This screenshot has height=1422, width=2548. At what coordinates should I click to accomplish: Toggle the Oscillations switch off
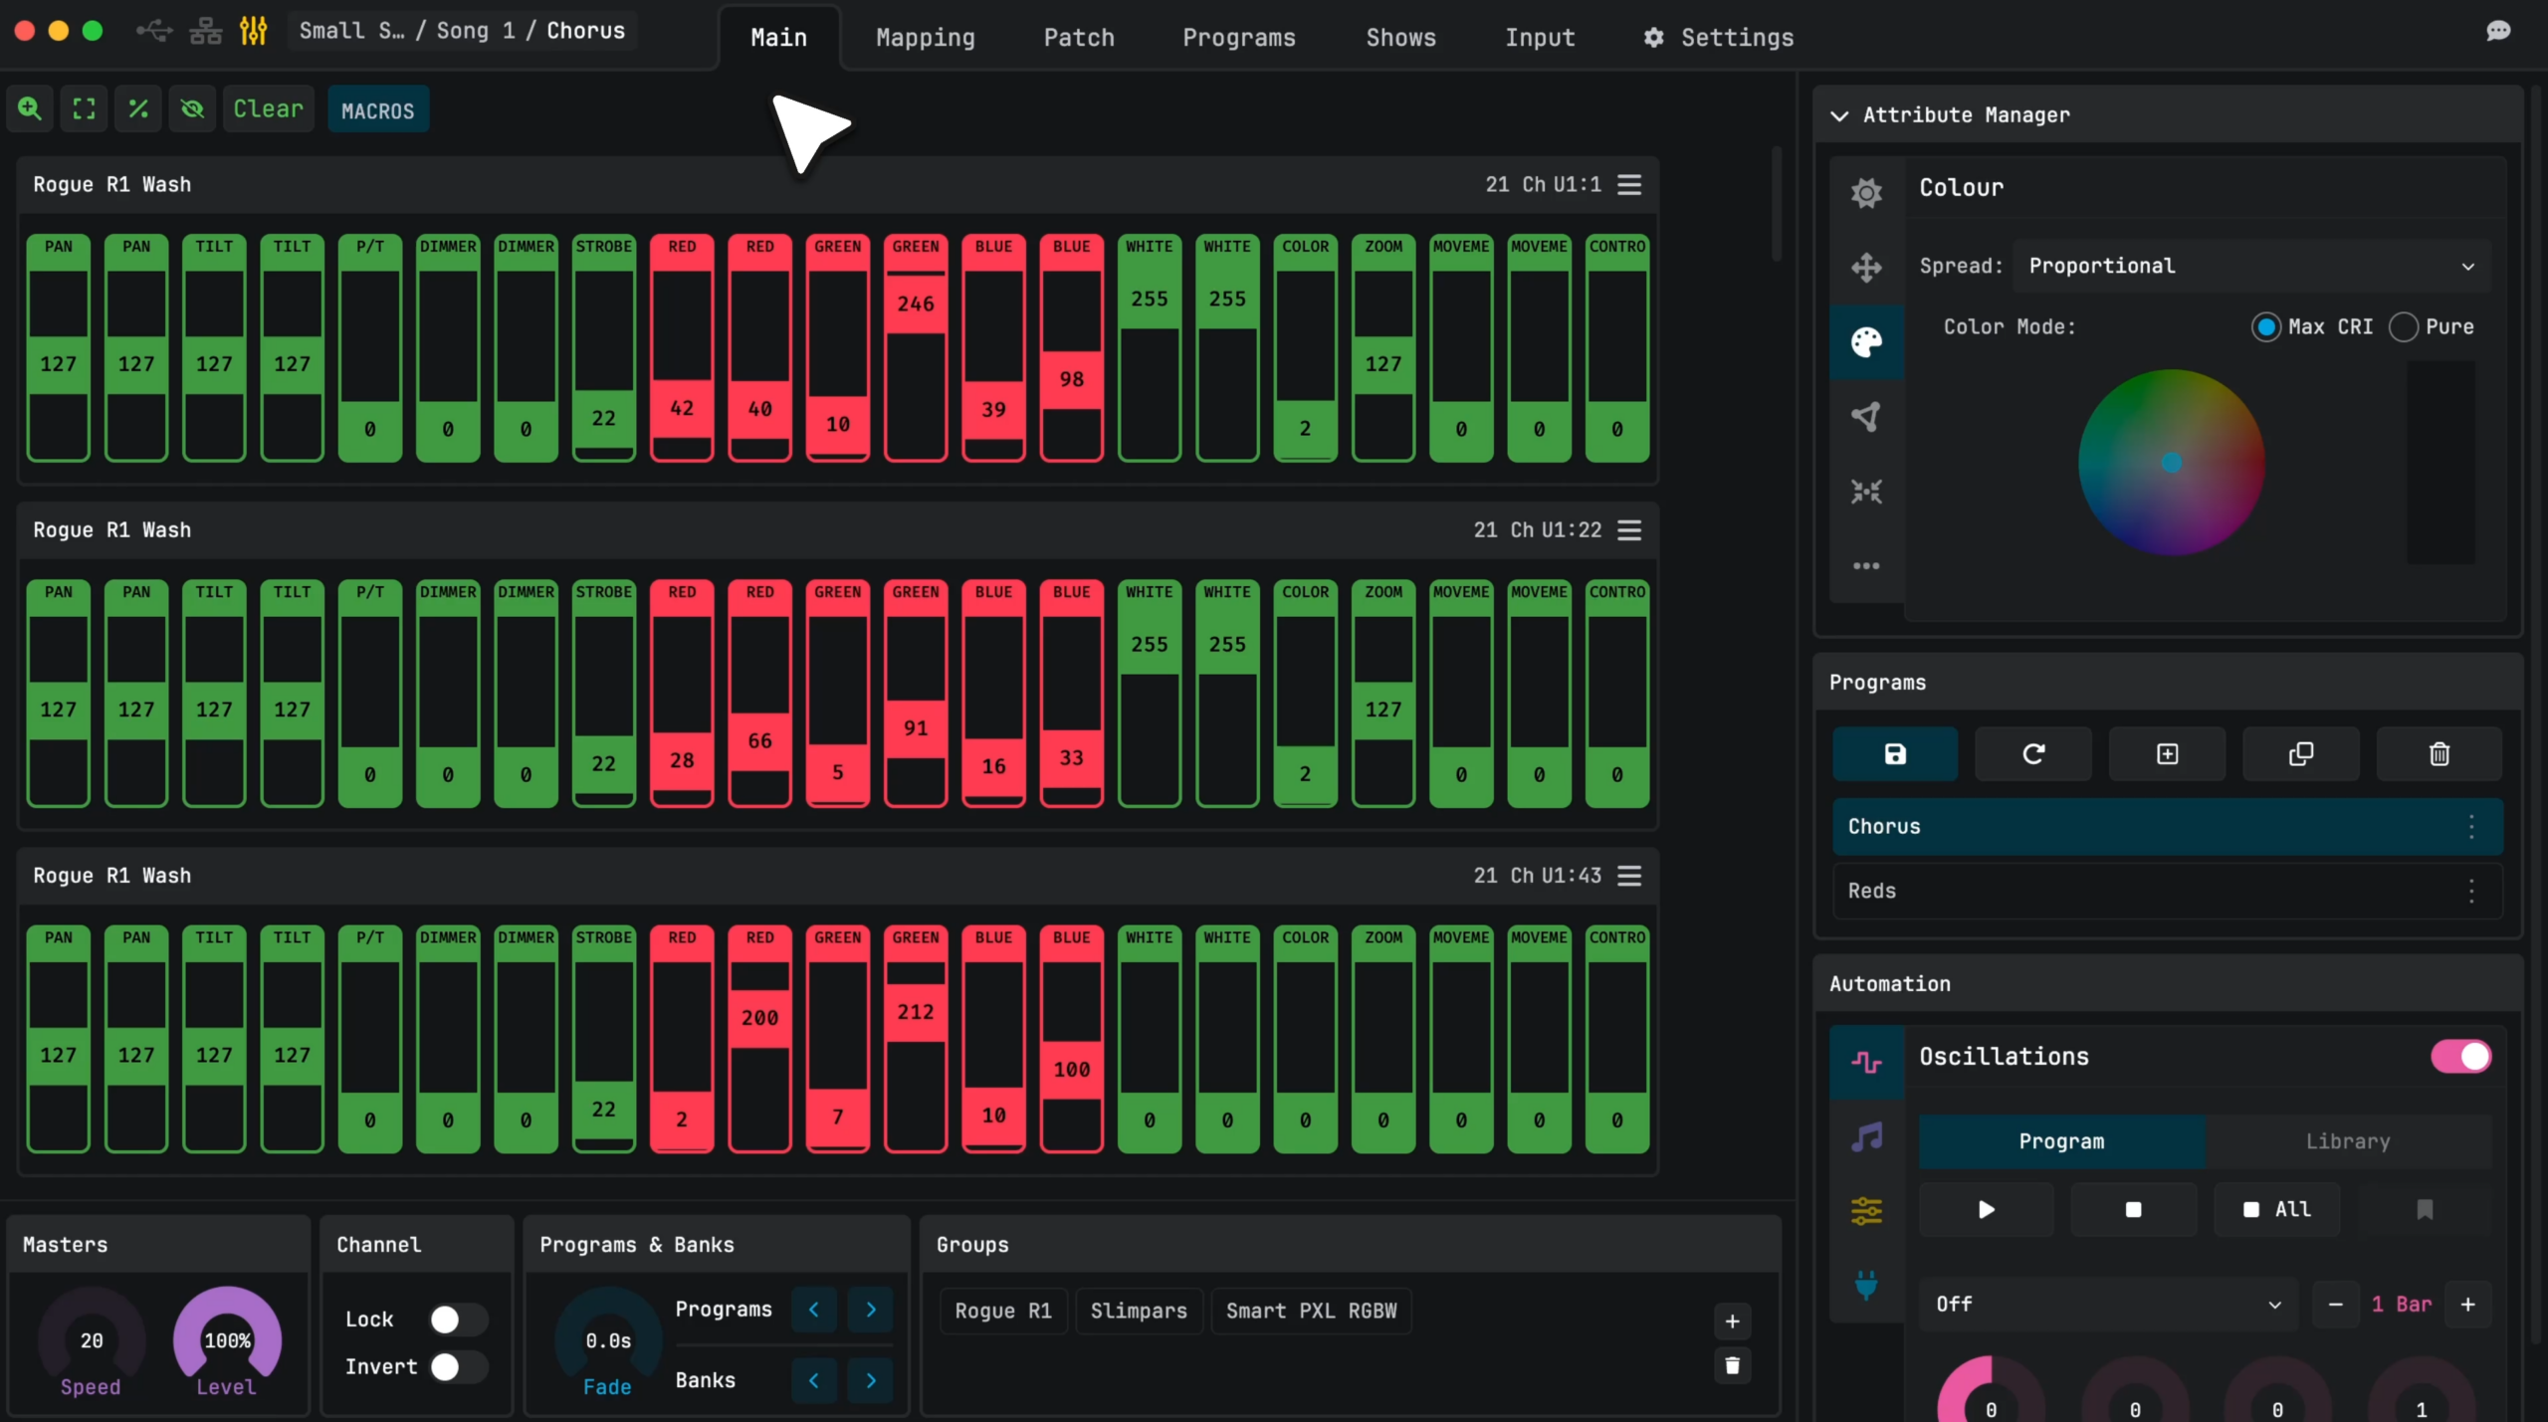pyautogui.click(x=2461, y=1057)
